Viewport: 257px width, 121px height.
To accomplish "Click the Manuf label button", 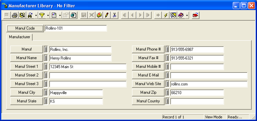I will pos(27,49).
